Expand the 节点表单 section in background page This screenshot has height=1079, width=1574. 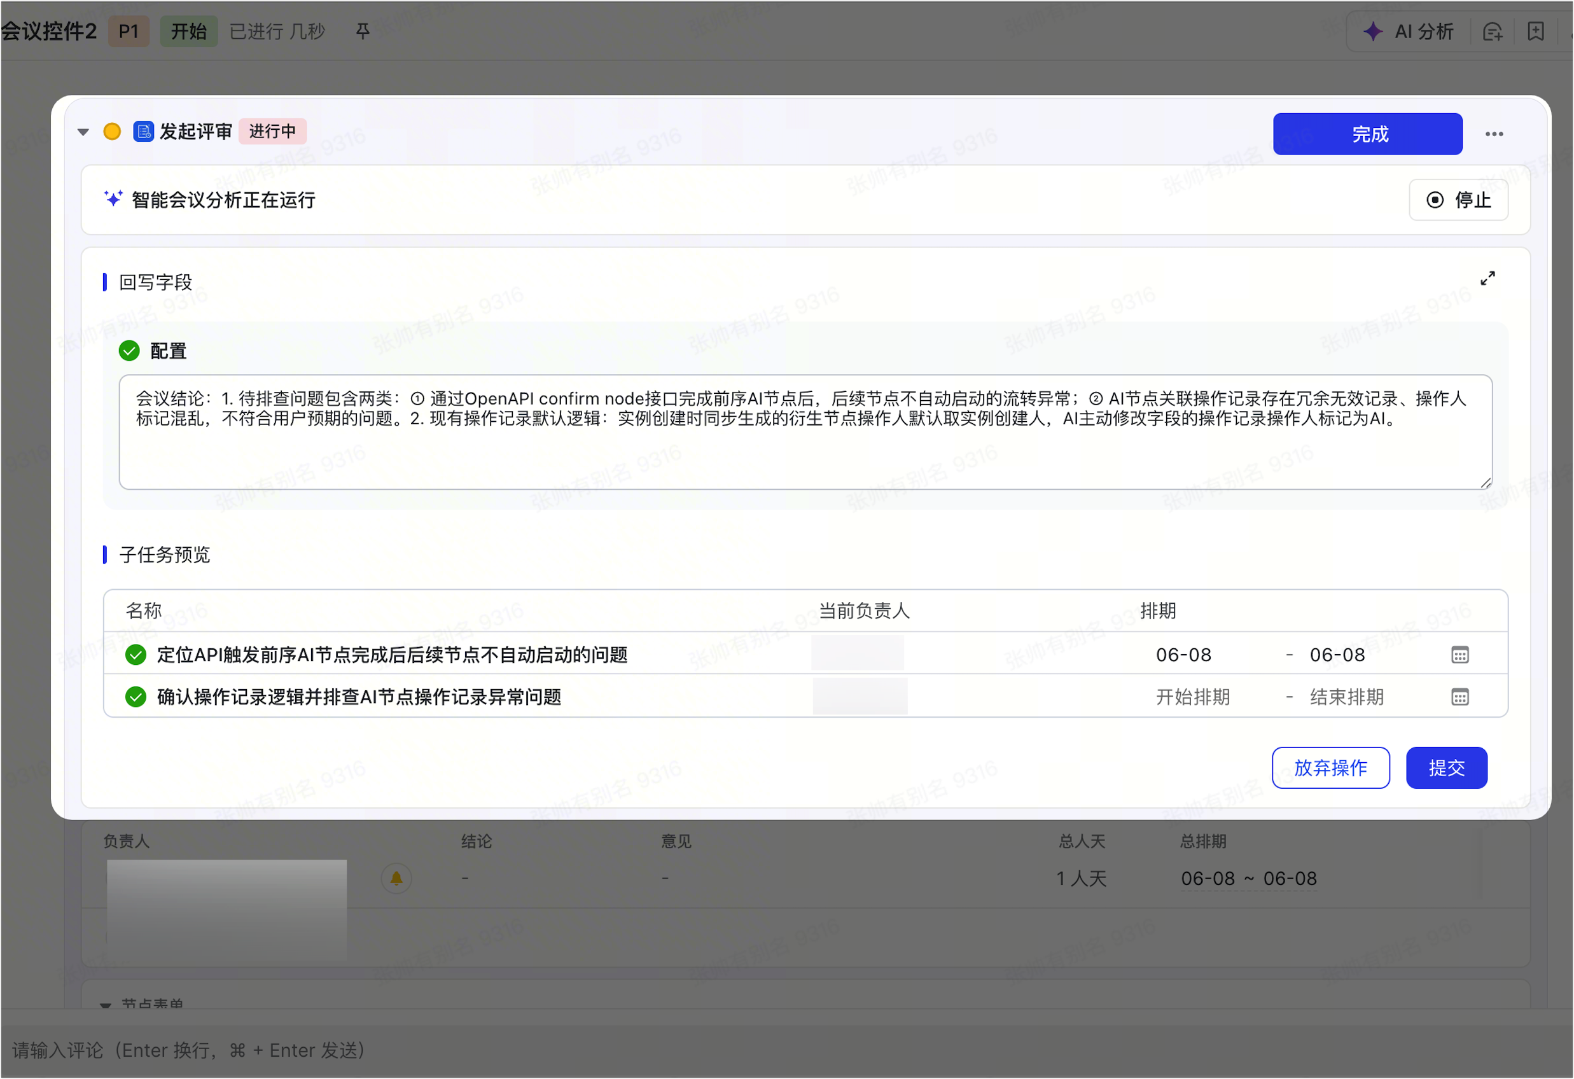click(106, 1005)
